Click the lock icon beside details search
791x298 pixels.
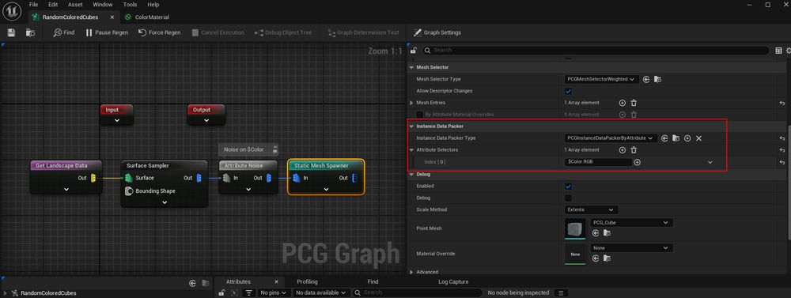click(413, 51)
